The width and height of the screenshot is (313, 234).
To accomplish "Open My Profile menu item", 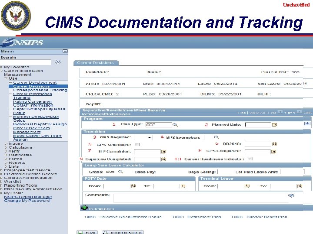I will (x=14, y=193).
